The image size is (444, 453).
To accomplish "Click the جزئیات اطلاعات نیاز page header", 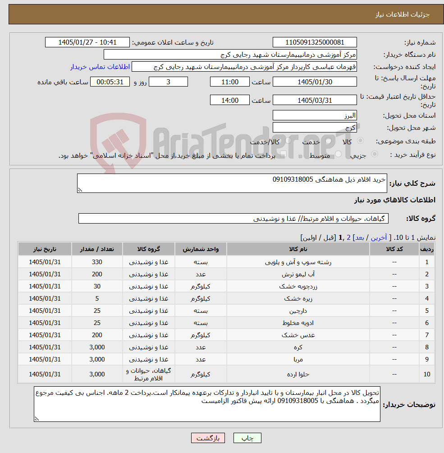I will point(403,14).
